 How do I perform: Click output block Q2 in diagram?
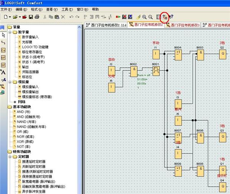223,54
